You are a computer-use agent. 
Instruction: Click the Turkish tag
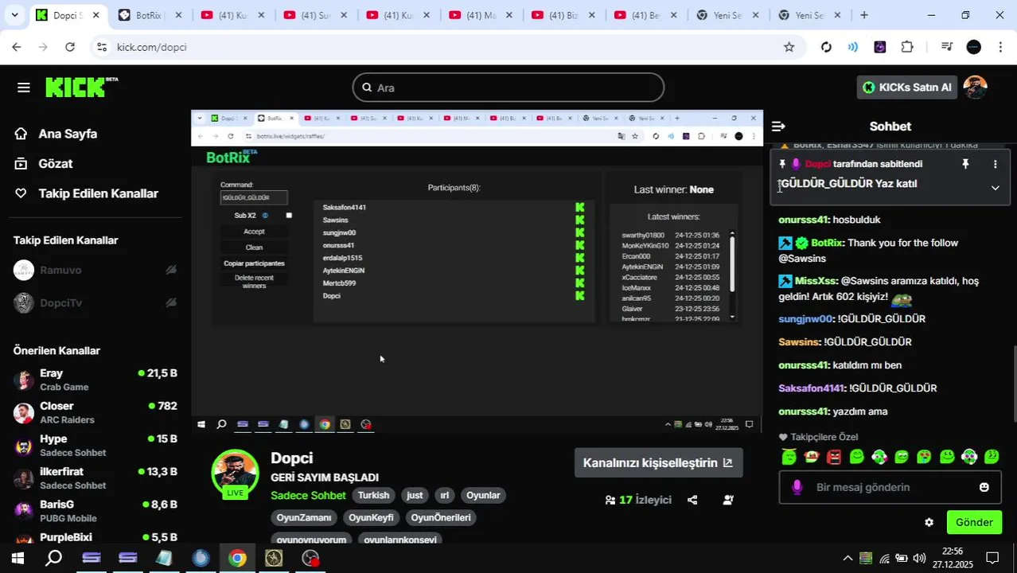[x=373, y=495]
